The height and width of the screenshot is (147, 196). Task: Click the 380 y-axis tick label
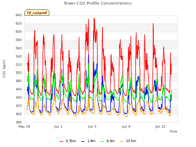tap(19, 122)
